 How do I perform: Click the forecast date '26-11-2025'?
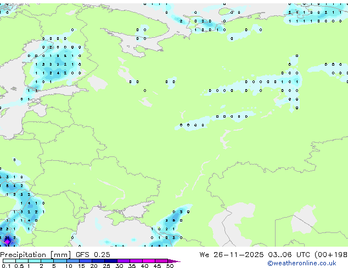pyautogui.click(x=238, y=255)
